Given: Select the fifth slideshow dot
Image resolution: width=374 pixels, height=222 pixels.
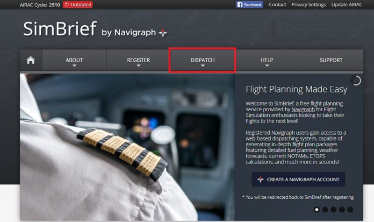Looking at the screenshot, I should point(350,209).
